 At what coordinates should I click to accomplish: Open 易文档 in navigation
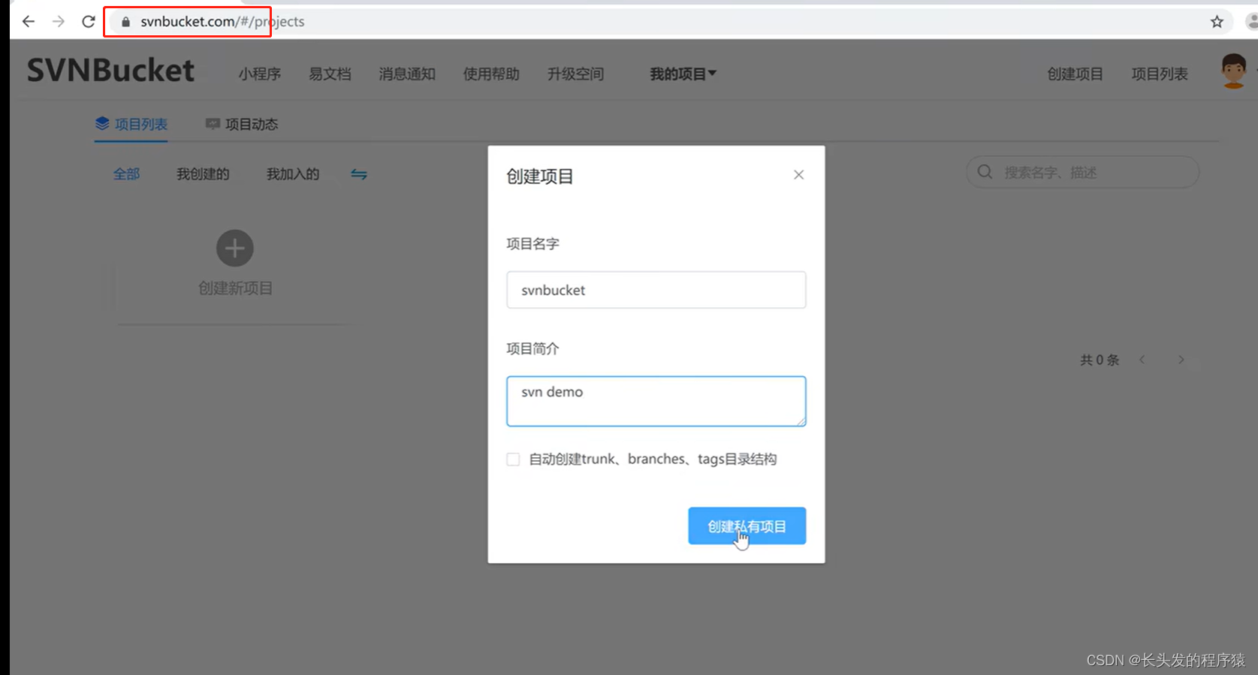(330, 74)
